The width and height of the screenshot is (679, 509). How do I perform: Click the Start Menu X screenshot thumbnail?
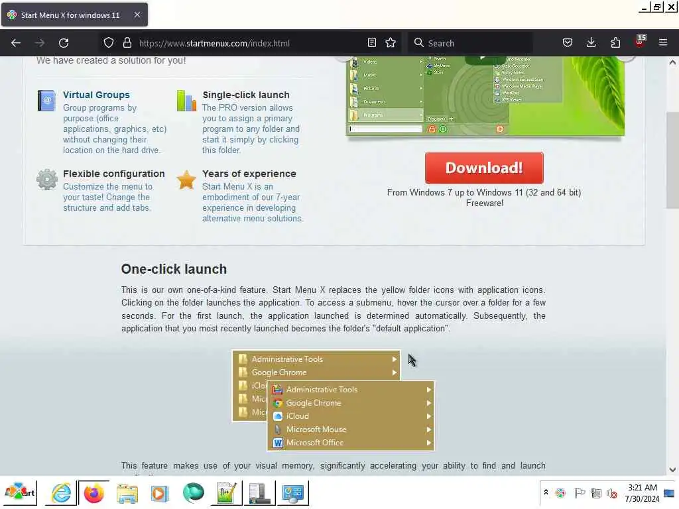[485, 95]
